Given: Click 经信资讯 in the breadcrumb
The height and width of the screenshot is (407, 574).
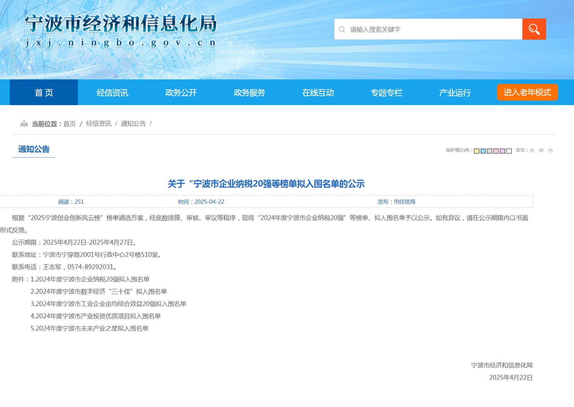Looking at the screenshot, I should [99, 124].
